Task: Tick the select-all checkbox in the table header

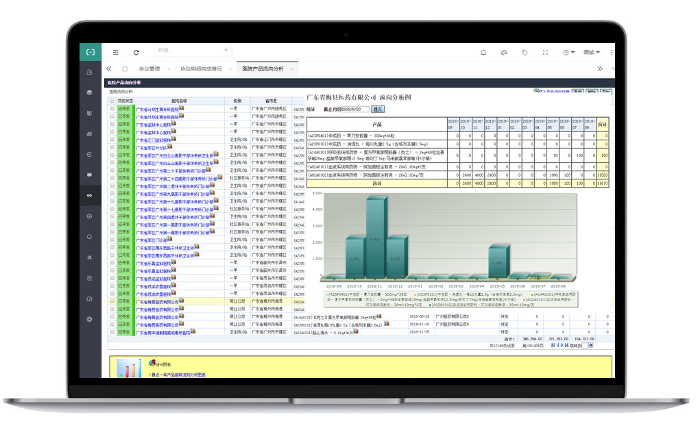Action: pyautogui.click(x=112, y=101)
